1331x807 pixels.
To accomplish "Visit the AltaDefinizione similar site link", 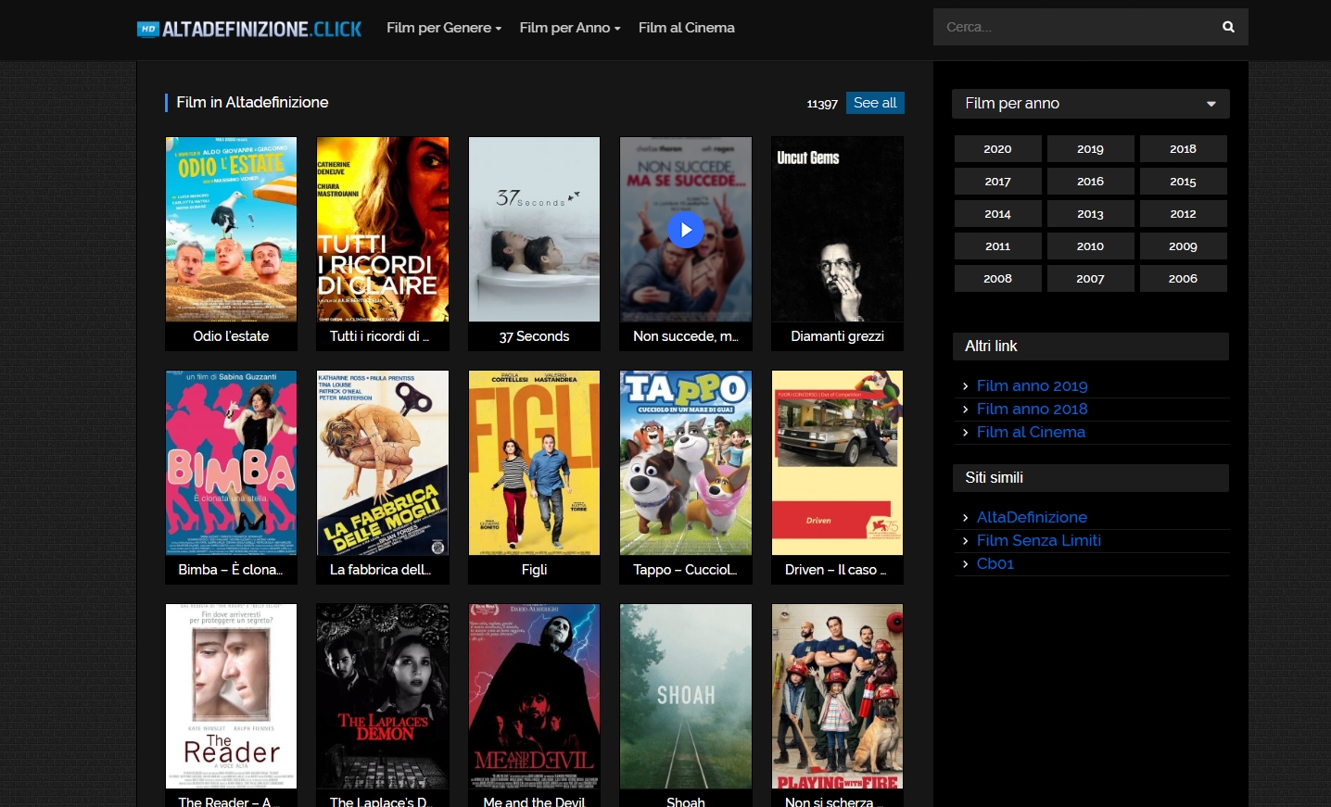I will [x=1032, y=518].
